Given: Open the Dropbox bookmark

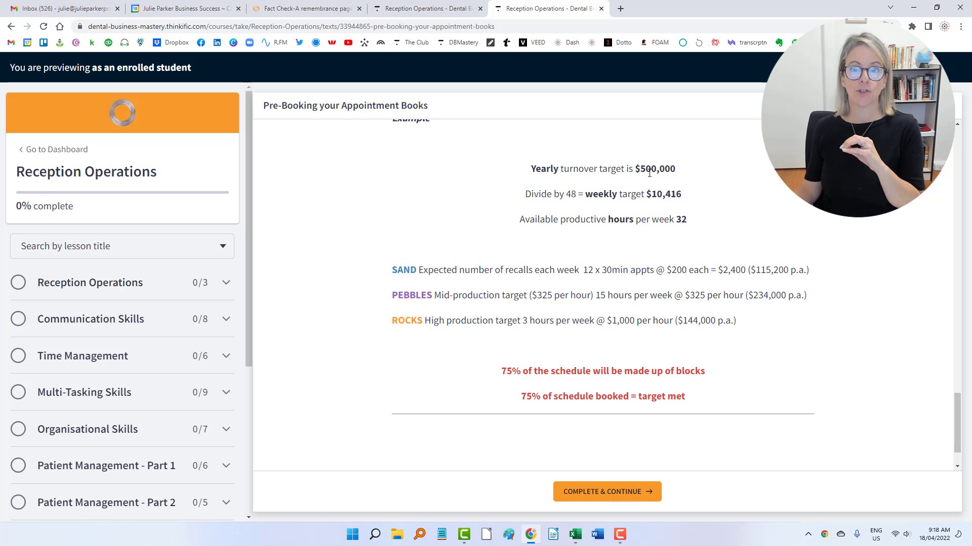Looking at the screenshot, I should coord(171,42).
